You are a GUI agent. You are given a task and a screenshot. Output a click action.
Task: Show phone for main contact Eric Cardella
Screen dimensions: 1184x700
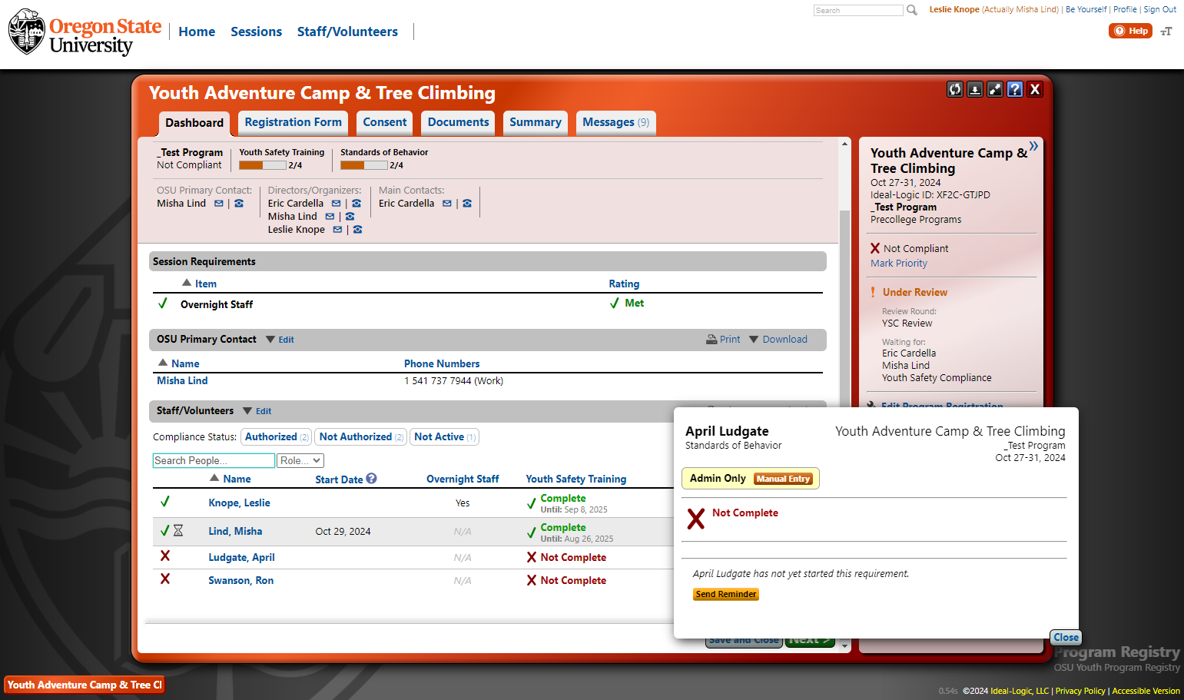point(467,204)
